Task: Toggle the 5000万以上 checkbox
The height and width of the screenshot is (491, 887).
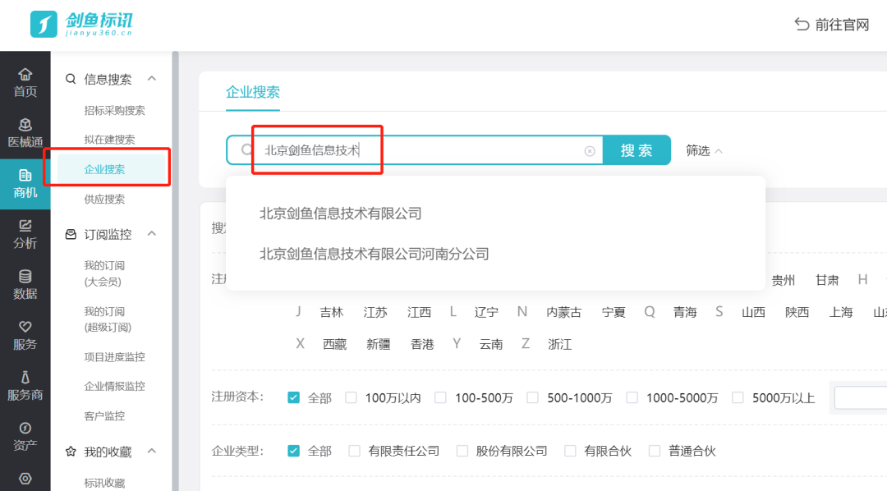Action: [738, 397]
